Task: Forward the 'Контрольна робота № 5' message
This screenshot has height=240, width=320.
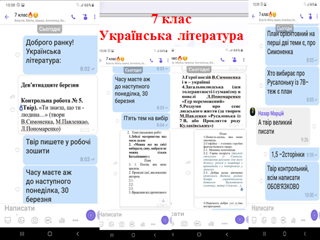Action: click(13, 97)
